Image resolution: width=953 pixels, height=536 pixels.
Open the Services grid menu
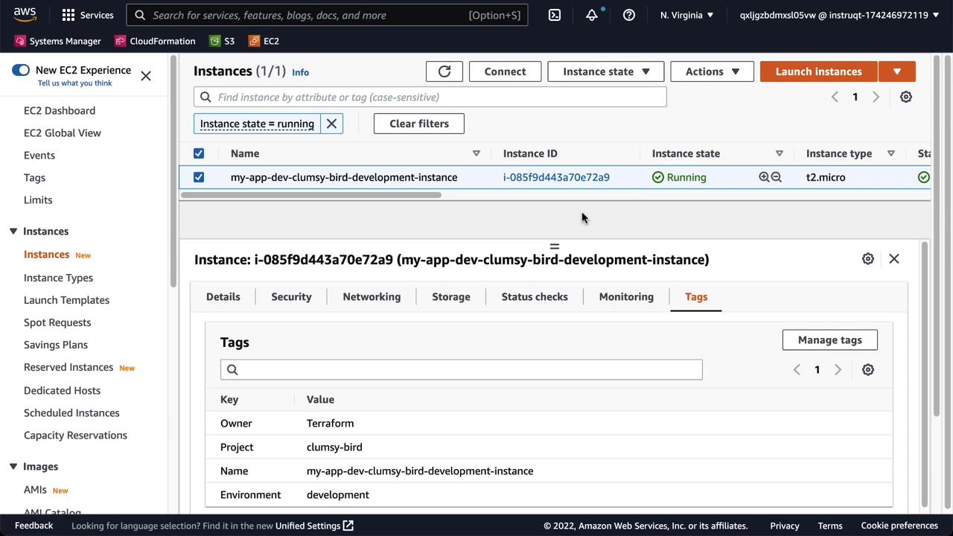pyautogui.click(x=68, y=15)
